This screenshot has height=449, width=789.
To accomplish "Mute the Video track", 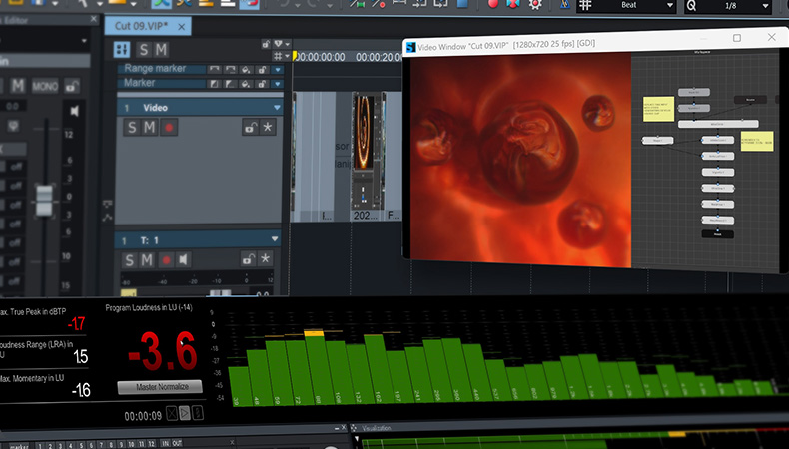I will click(149, 127).
